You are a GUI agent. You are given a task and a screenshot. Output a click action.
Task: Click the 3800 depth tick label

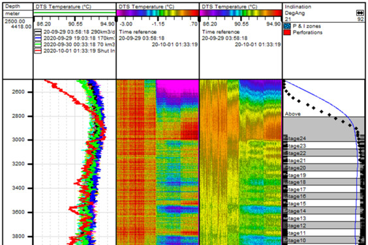coord(18,237)
